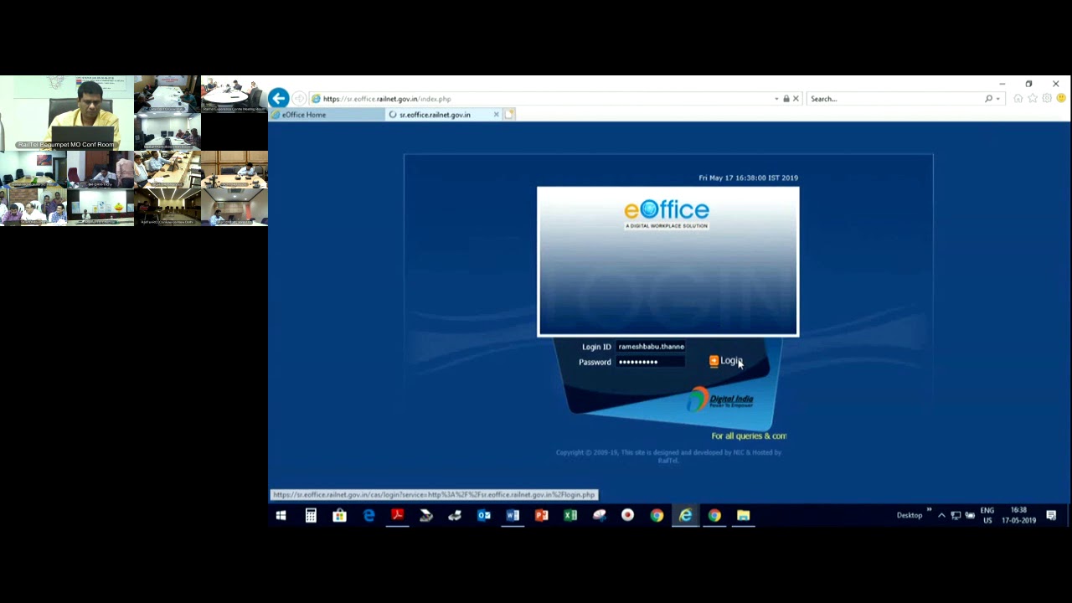Open Outlook from taskbar
Viewport: 1072px width, 603px height.
pyautogui.click(x=483, y=515)
